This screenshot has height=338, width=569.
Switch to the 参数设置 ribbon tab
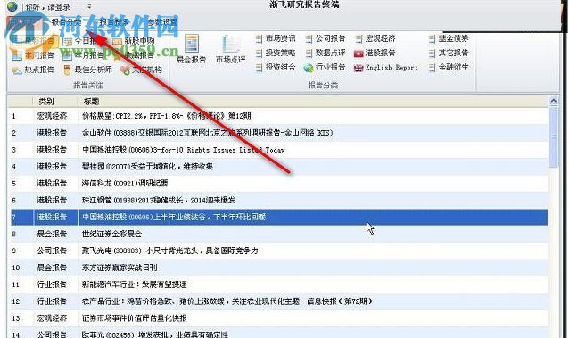click(162, 22)
